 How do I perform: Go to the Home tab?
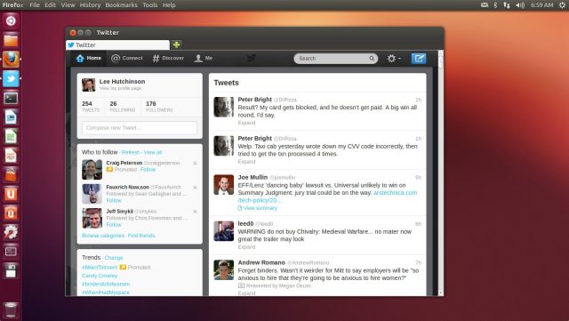tap(89, 58)
